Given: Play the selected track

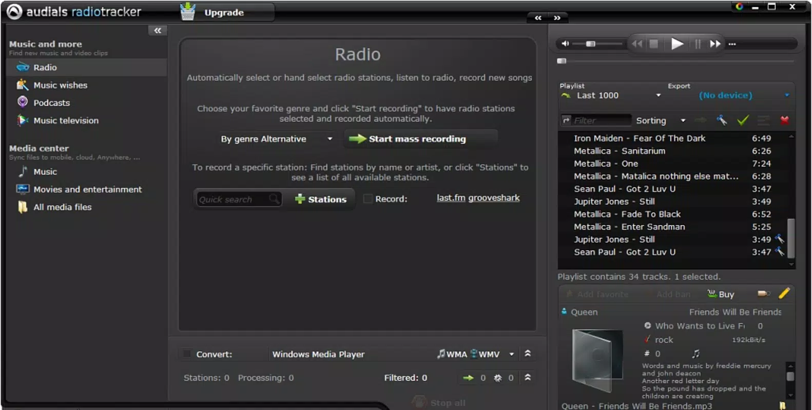Looking at the screenshot, I should (677, 44).
